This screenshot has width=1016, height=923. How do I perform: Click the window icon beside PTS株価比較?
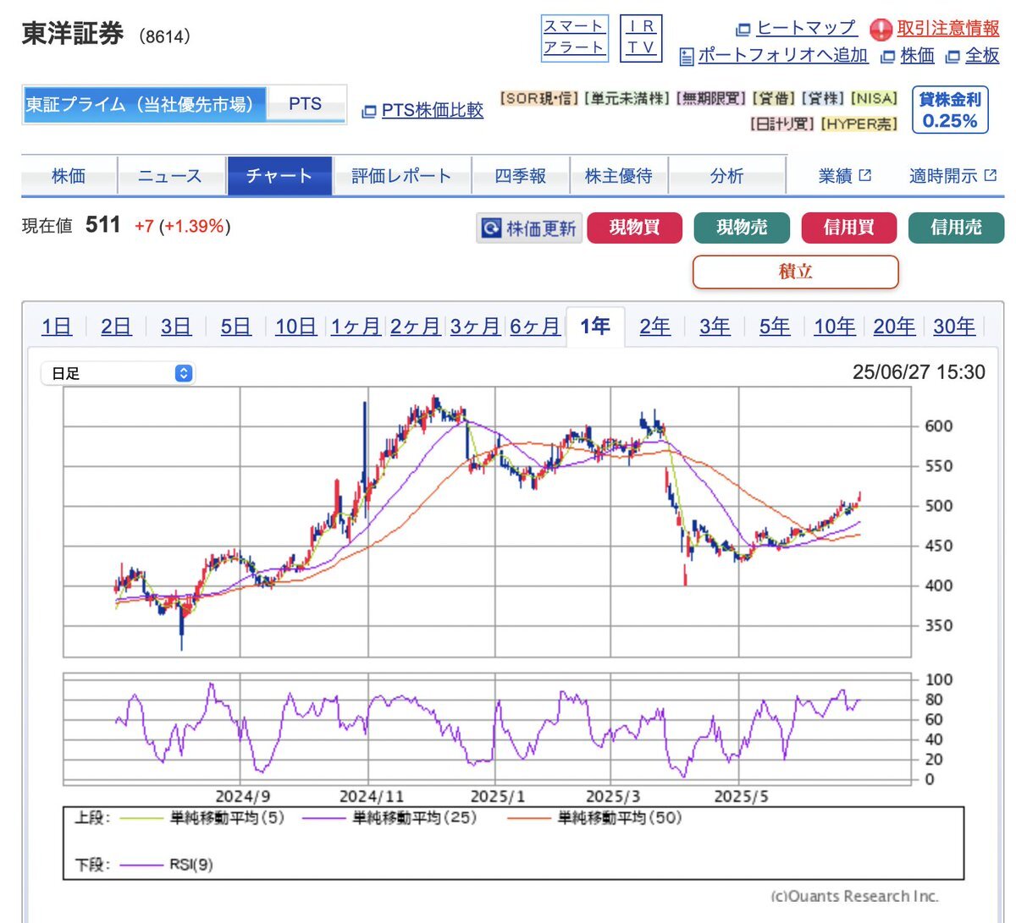coord(369,112)
